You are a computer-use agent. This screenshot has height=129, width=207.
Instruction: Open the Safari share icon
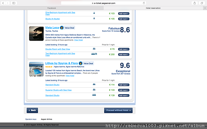point(195,3)
